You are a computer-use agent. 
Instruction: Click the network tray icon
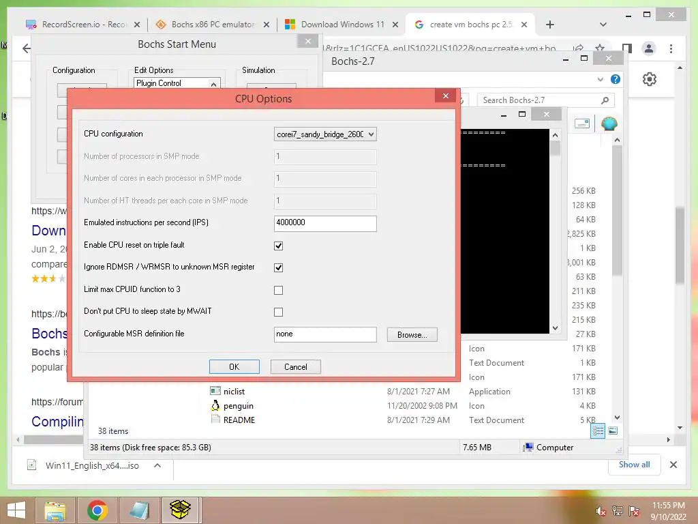point(618,511)
